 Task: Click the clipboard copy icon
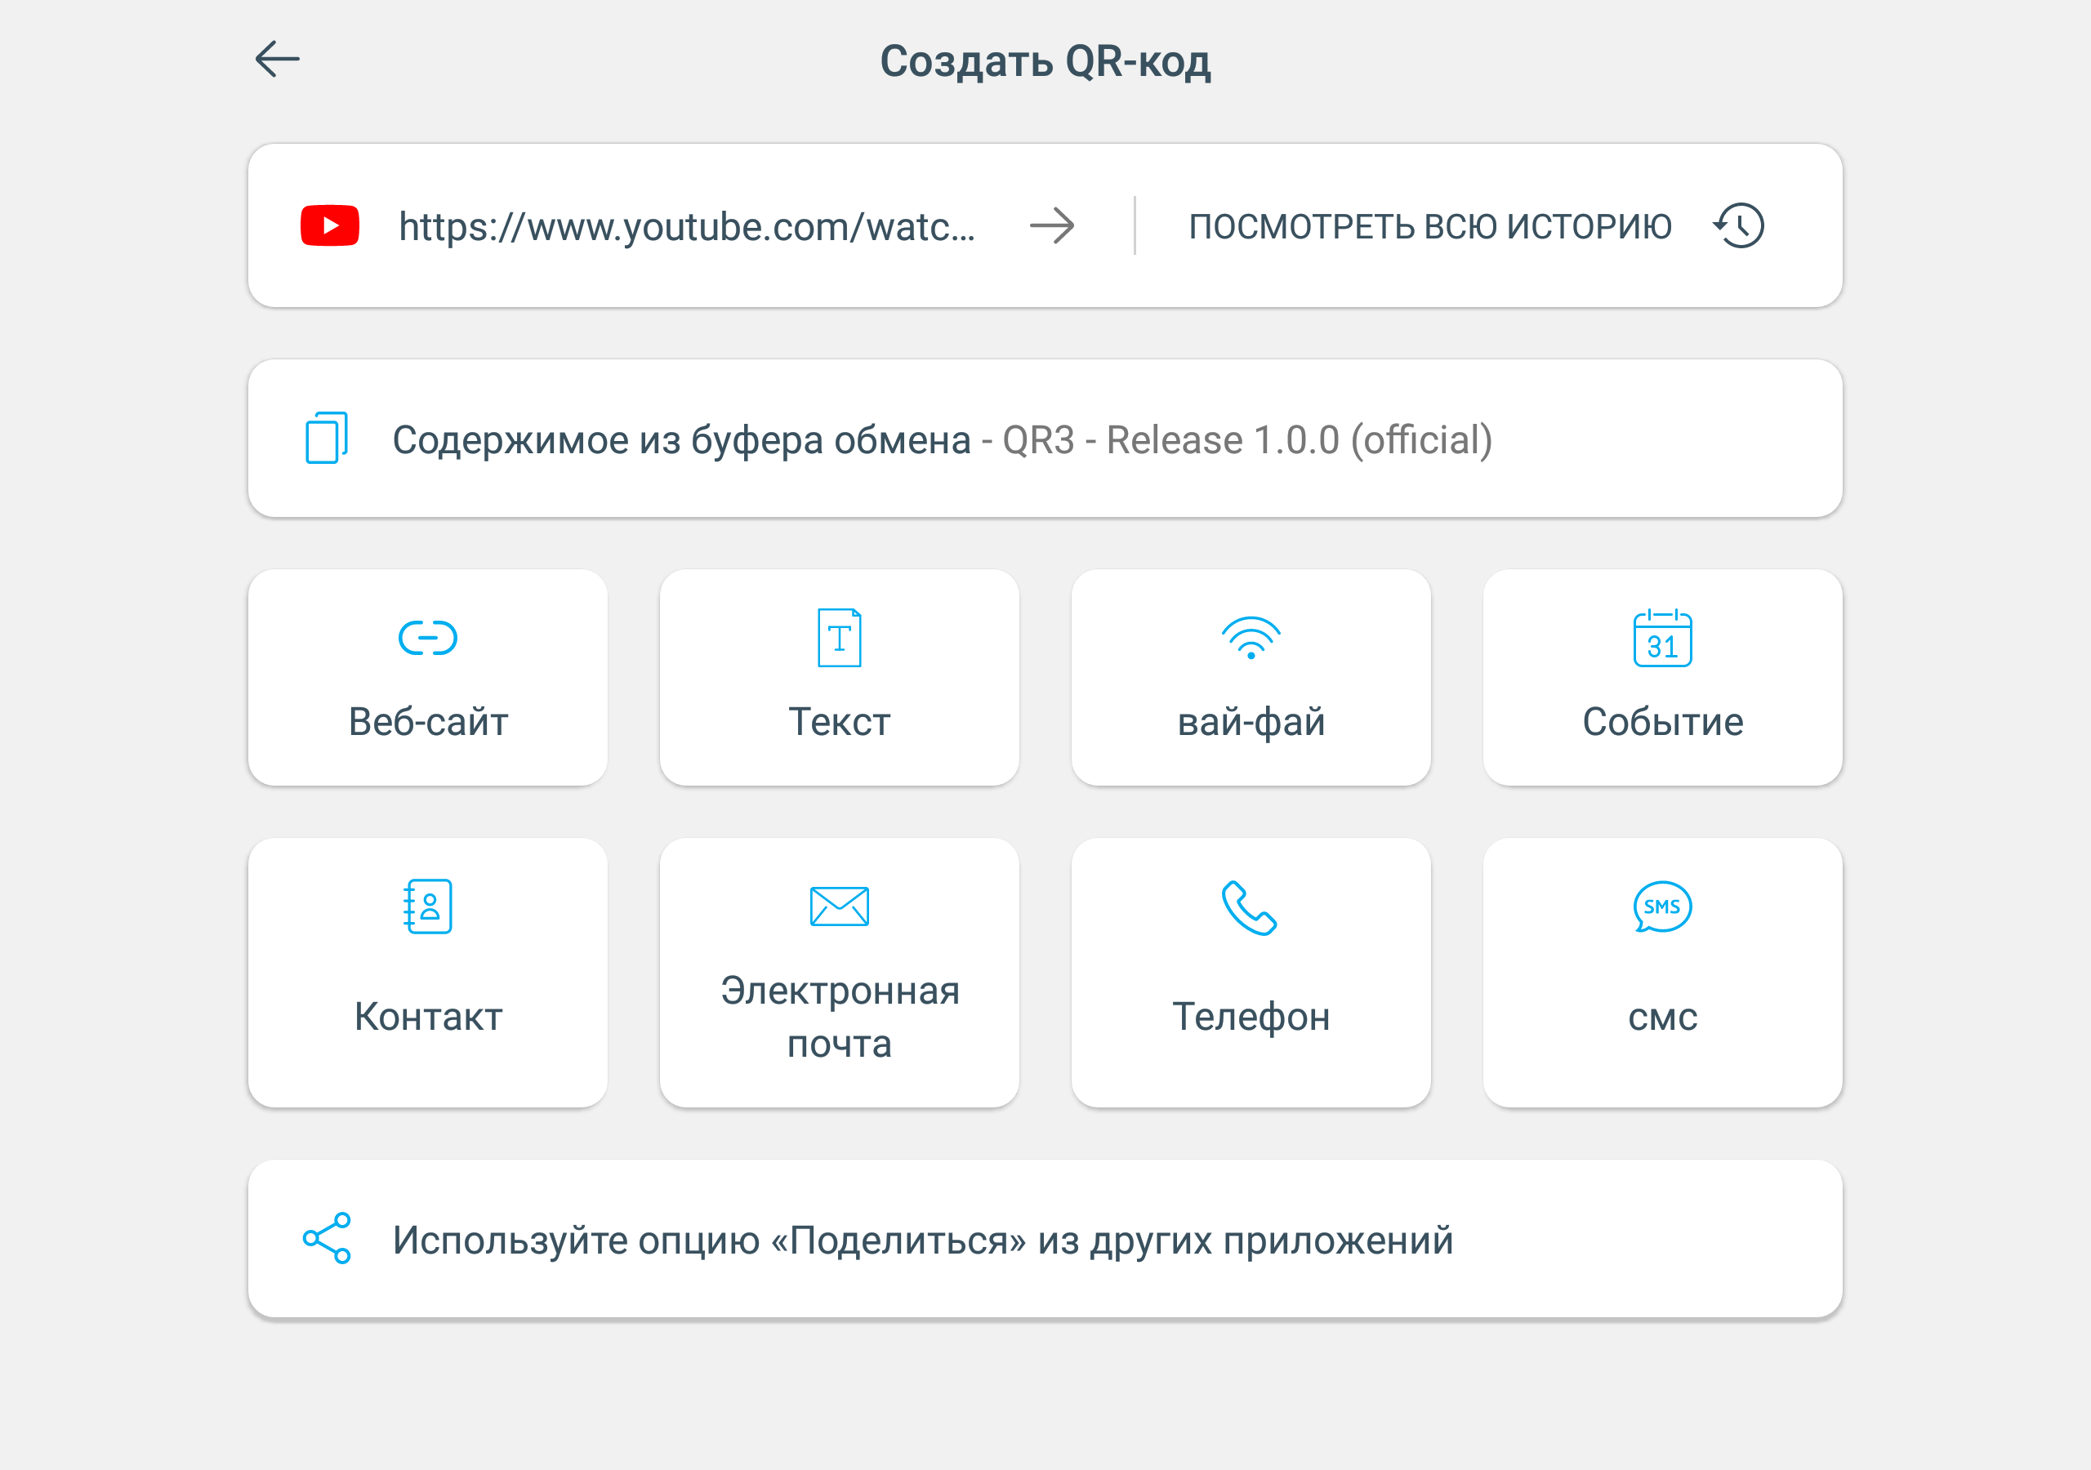pos(326,438)
